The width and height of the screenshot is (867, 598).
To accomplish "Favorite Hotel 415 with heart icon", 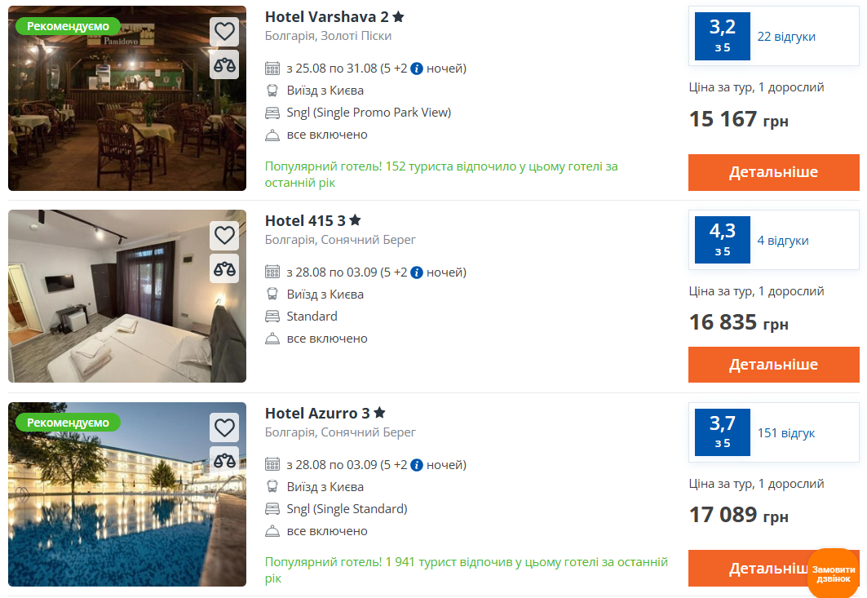I will (224, 235).
